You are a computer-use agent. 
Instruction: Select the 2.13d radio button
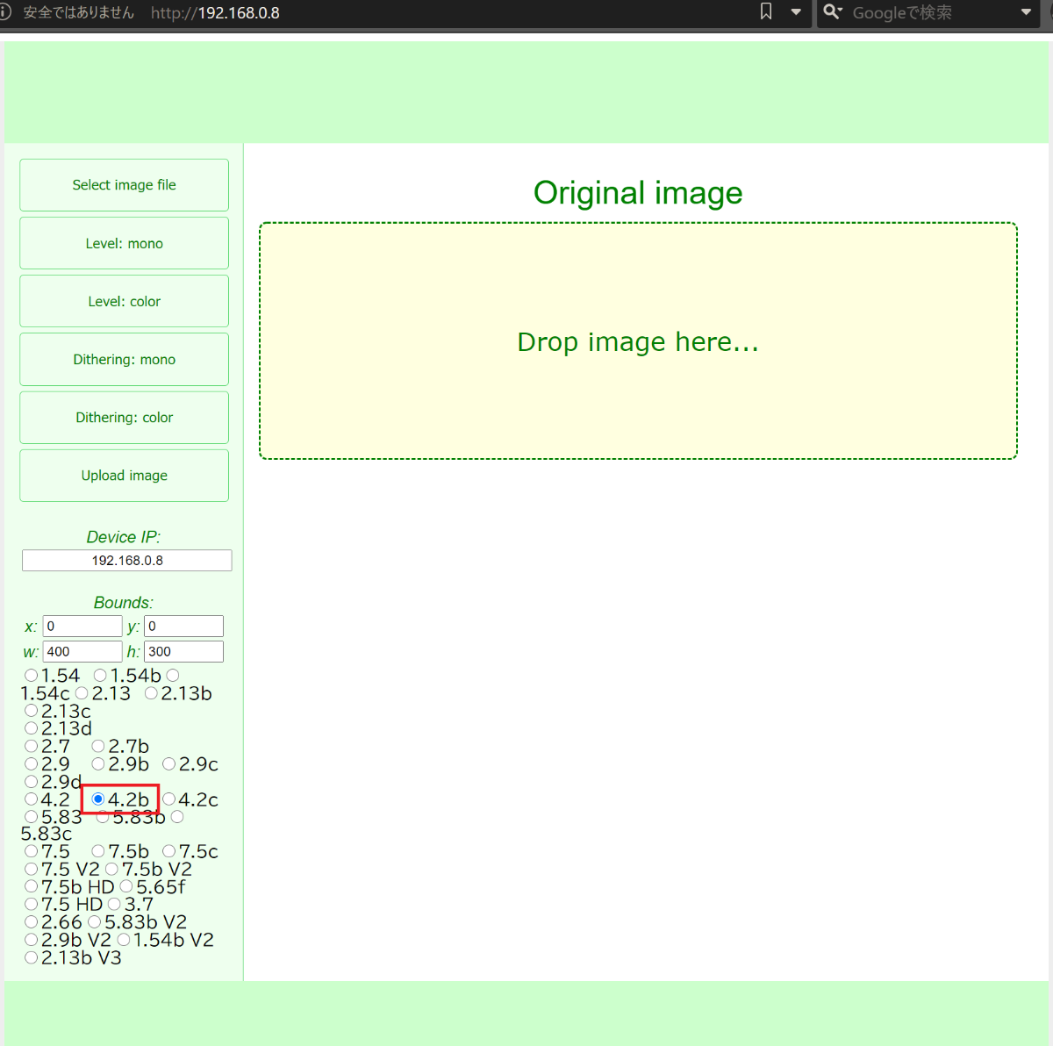tap(32, 728)
